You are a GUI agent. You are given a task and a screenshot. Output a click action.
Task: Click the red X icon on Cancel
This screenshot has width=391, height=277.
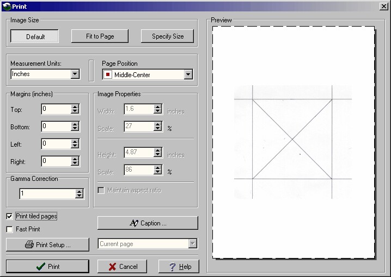point(113,267)
